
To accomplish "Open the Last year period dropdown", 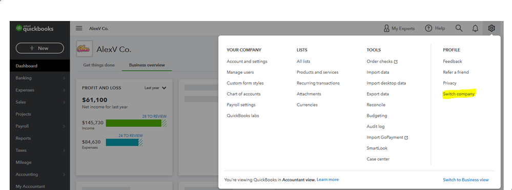I will 155,88.
